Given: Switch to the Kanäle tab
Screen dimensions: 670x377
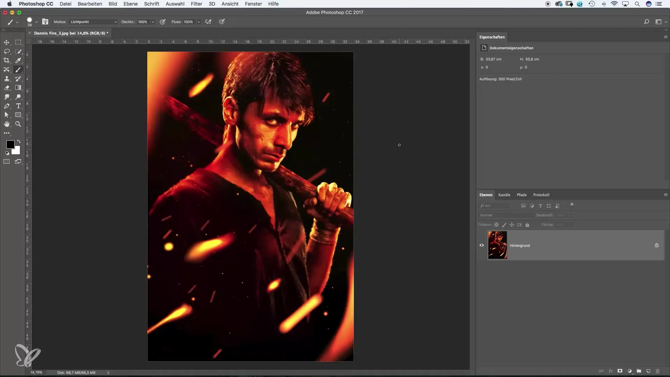Looking at the screenshot, I should coord(504,195).
